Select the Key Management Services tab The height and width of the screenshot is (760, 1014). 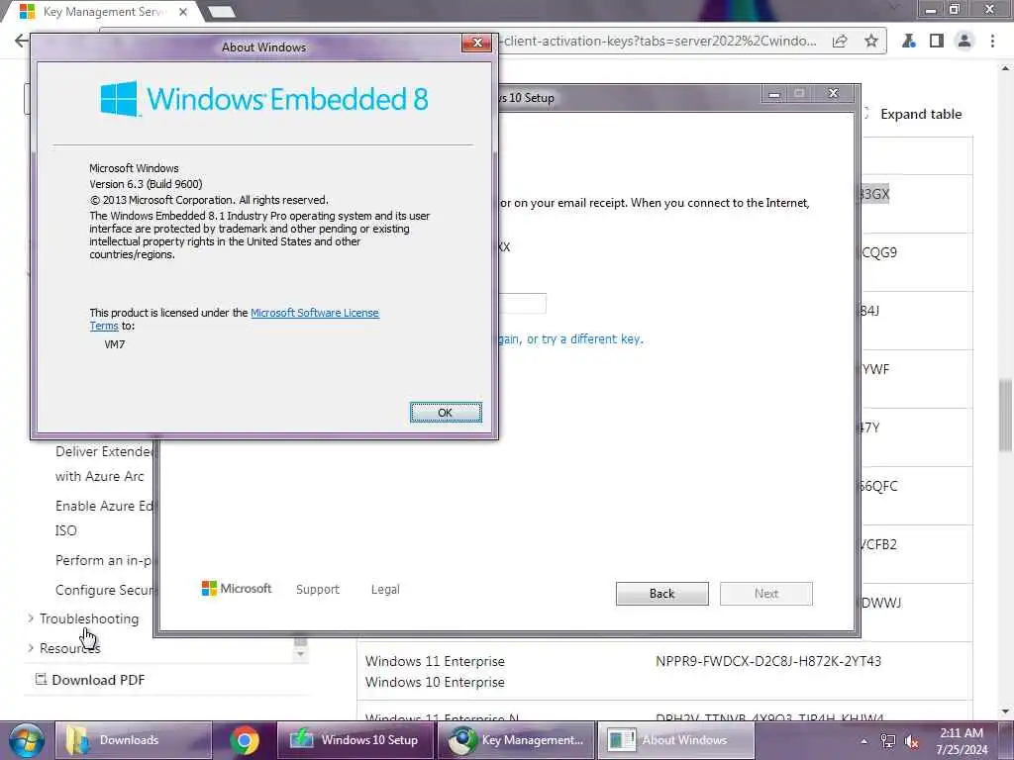tap(103, 12)
